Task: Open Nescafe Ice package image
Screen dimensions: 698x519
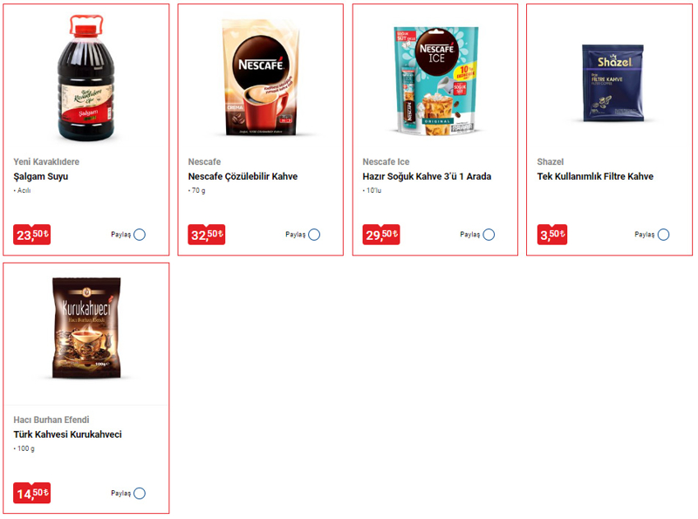Action: pos(435,80)
